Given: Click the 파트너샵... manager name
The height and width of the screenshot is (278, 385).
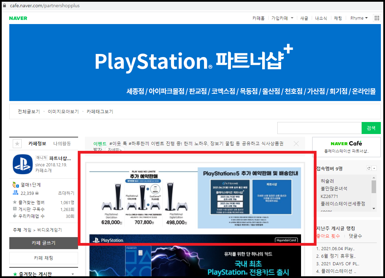Looking at the screenshot, I should pos(60,158).
